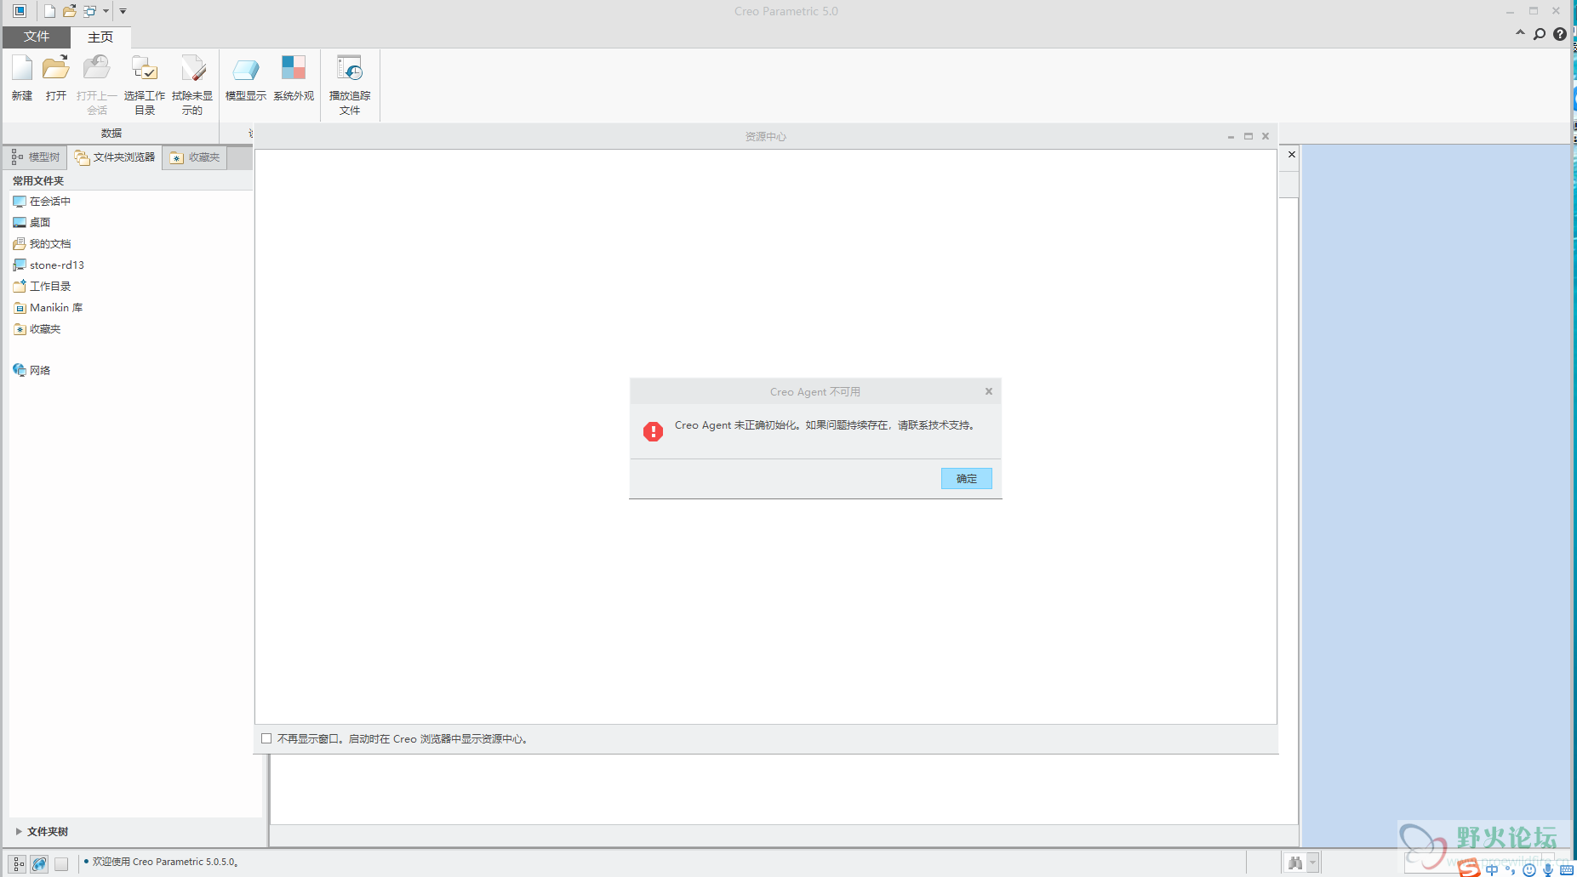Image resolution: width=1577 pixels, height=877 pixels.
Task: Open 系统外观 in the ribbon
Action: [294, 78]
